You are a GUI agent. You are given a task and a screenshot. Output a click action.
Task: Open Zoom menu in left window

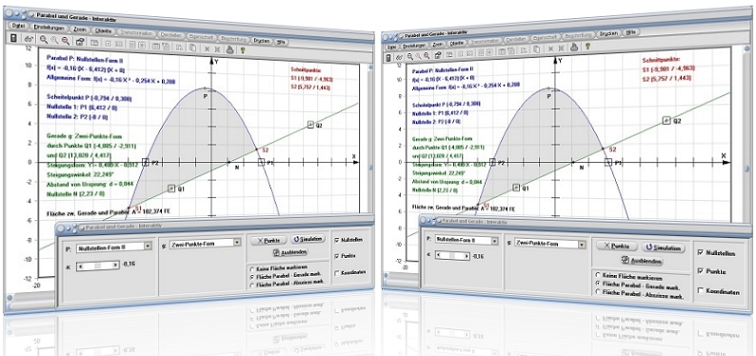point(80,30)
